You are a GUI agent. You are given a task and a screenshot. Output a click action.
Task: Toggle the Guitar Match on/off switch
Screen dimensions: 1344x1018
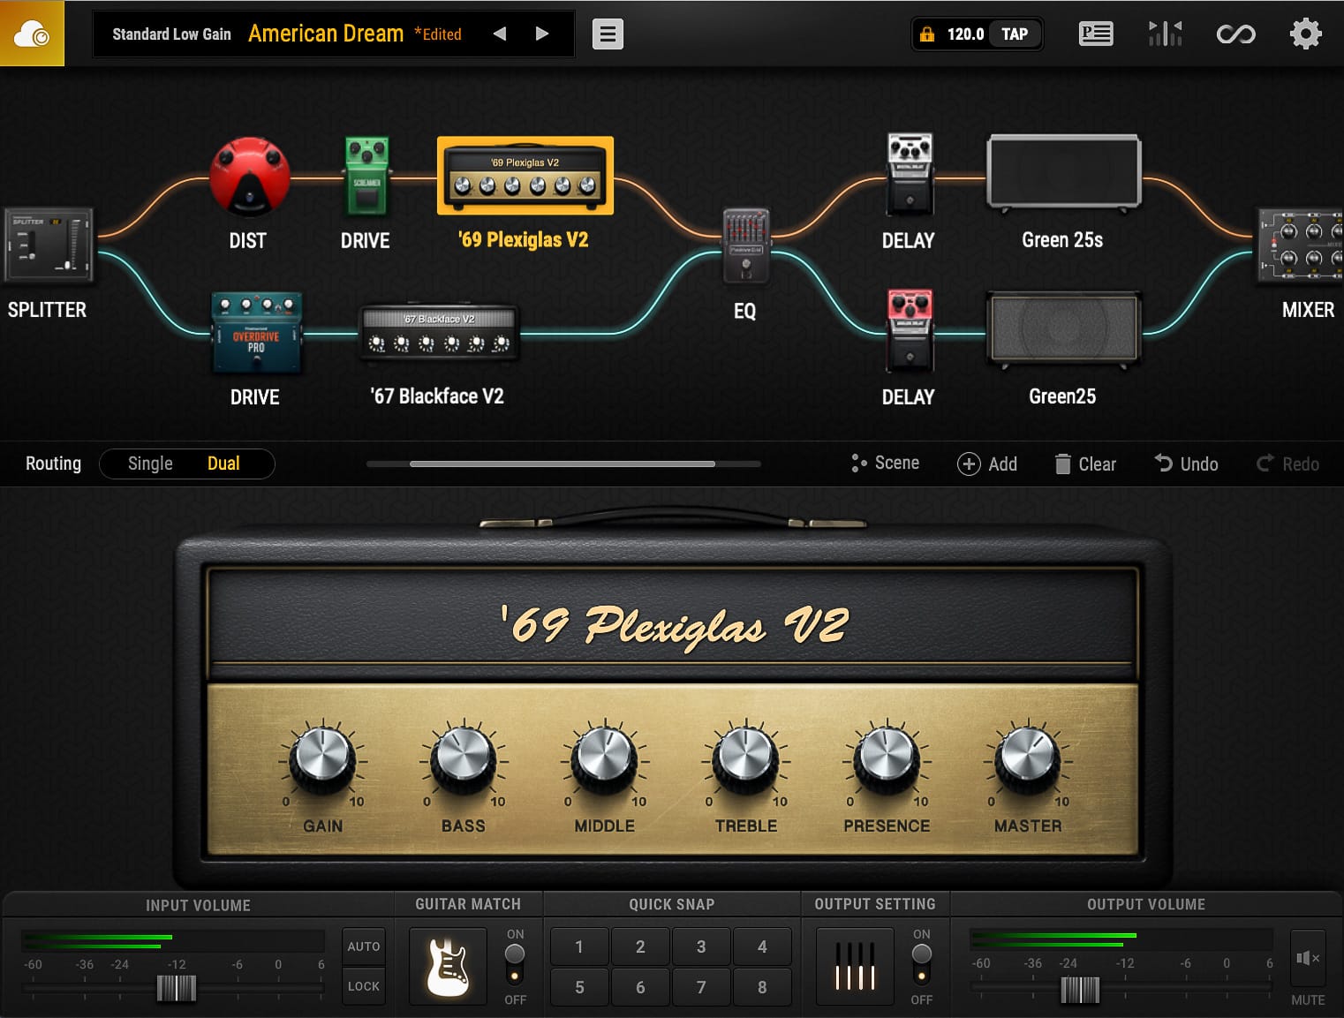click(x=515, y=960)
